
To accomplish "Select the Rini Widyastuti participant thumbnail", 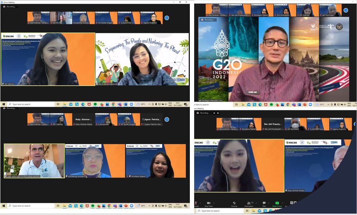I will [285, 10].
